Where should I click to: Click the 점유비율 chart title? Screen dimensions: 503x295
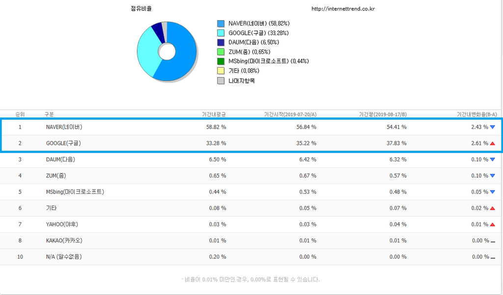141,9
